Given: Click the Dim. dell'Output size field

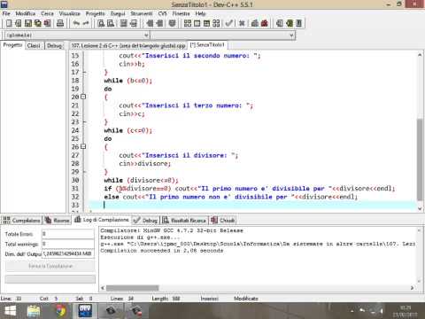Looking at the screenshot, I should pyautogui.click(x=68, y=253).
